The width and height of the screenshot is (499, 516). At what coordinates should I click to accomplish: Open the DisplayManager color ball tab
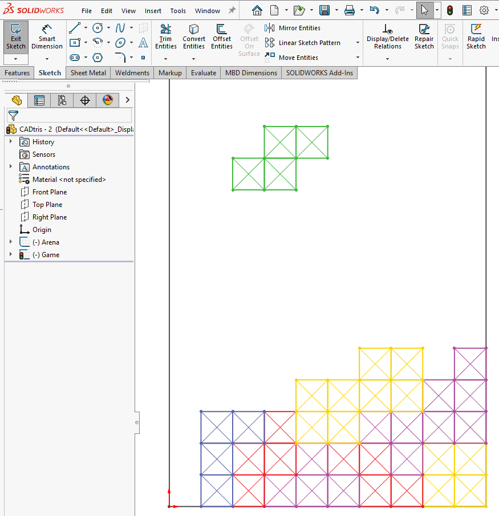pos(108,100)
